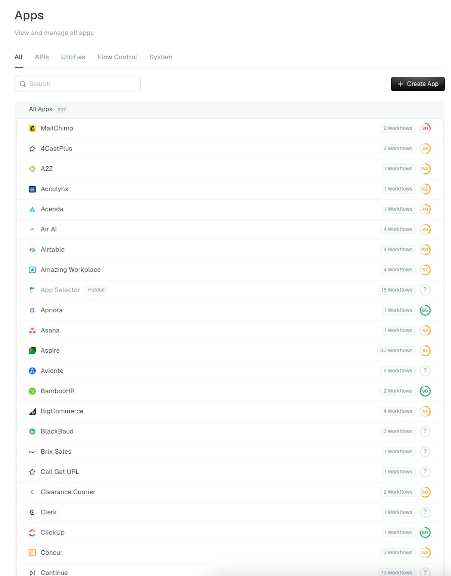Click the Acculynx app icon
The height and width of the screenshot is (576, 451).
pos(32,189)
